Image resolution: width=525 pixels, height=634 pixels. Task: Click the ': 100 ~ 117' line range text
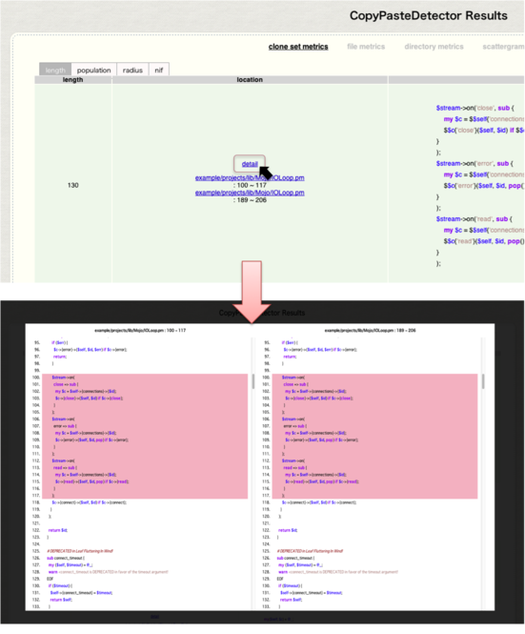coord(250,185)
